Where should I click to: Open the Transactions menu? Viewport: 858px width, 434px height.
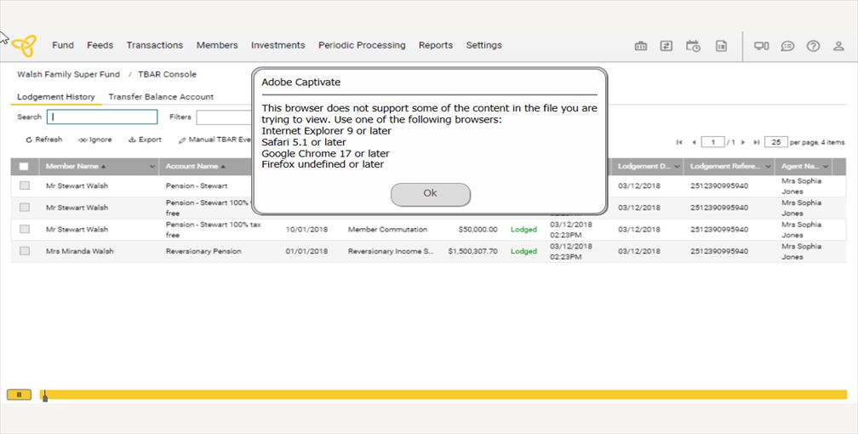[x=155, y=45]
